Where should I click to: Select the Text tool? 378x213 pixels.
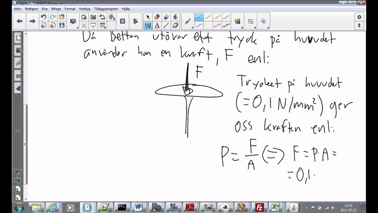[157, 25]
